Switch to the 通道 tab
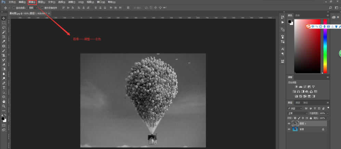This screenshot has width=341, height=149. pyautogui.click(x=298, y=103)
